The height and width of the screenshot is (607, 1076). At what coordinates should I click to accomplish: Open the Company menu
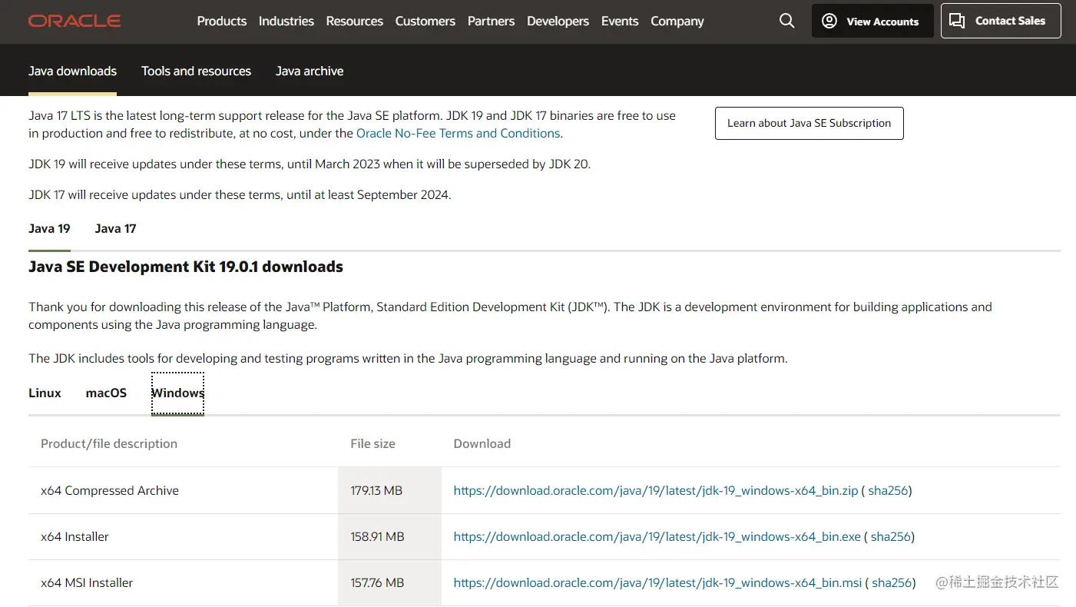point(677,22)
